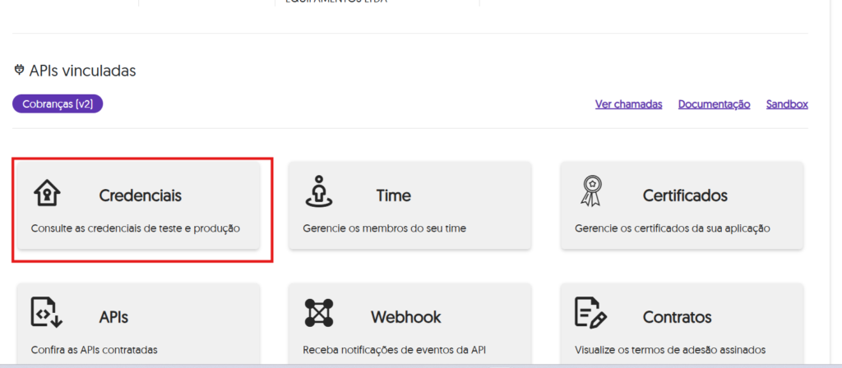Open the Webhook card title
Screen dimensions: 842x368
(405, 317)
